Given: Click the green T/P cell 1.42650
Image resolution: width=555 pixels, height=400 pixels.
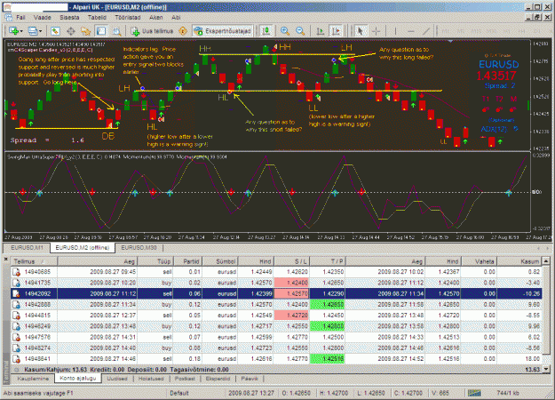Looking at the screenshot, I should pyautogui.click(x=328, y=304).
